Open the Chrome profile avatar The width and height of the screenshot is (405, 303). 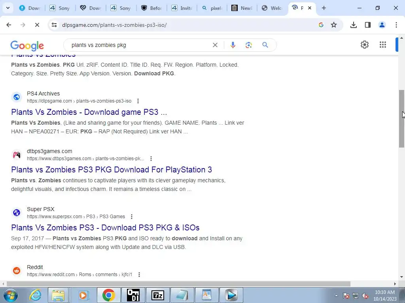click(382, 25)
